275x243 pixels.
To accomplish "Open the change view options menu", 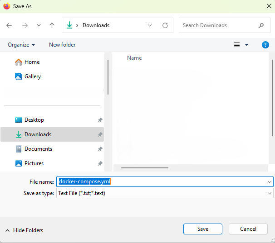I will tap(246, 45).
